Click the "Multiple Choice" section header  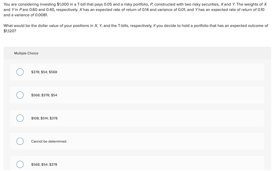coord(26,53)
